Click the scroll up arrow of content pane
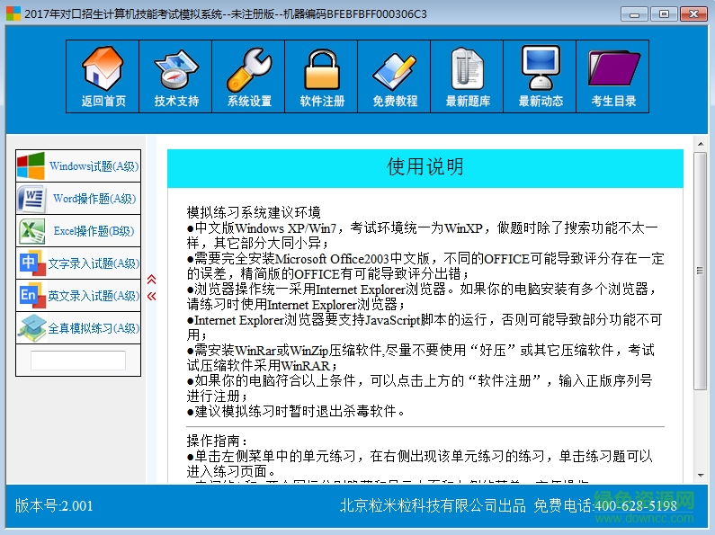 point(701,144)
